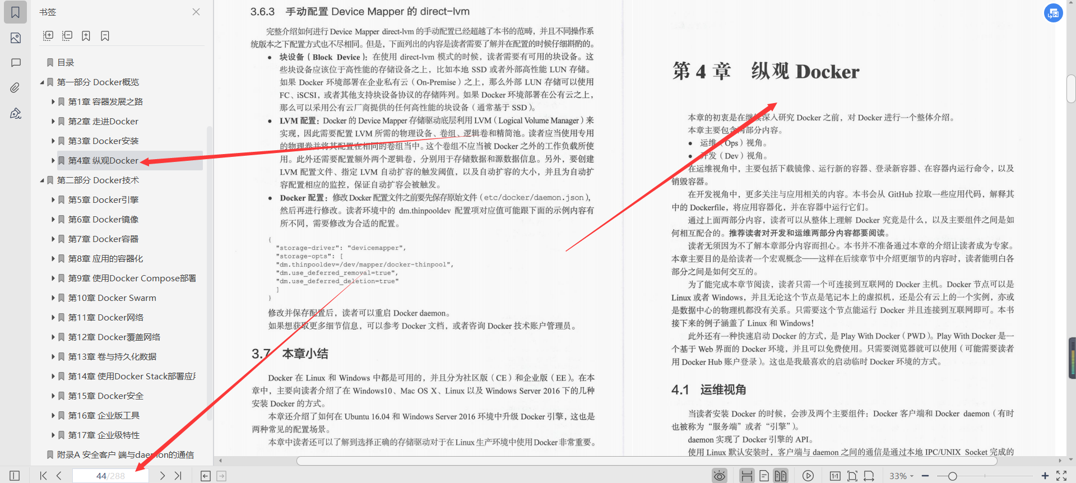
Task: Open the 33% zoom level dropdown
Action: click(x=901, y=476)
